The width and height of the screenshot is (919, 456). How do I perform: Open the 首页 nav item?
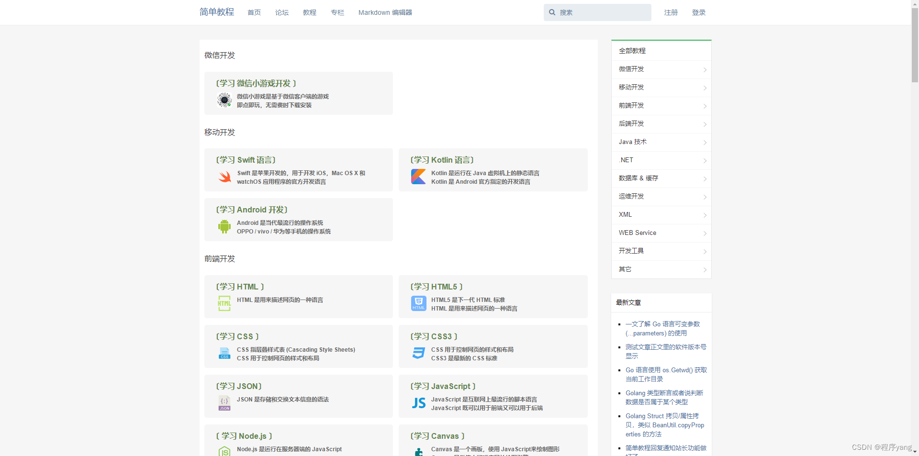click(x=254, y=12)
